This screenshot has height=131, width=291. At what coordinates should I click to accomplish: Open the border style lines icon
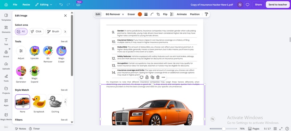point(146,14)
